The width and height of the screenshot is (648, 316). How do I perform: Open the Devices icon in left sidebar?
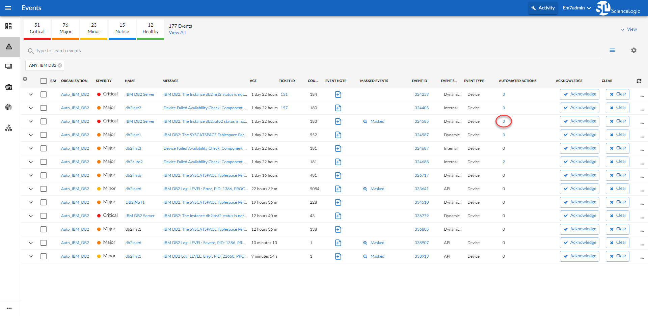pyautogui.click(x=9, y=66)
